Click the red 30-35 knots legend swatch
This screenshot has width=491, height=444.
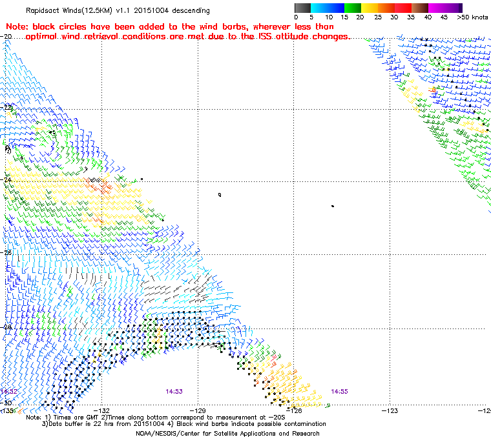tap(403, 8)
